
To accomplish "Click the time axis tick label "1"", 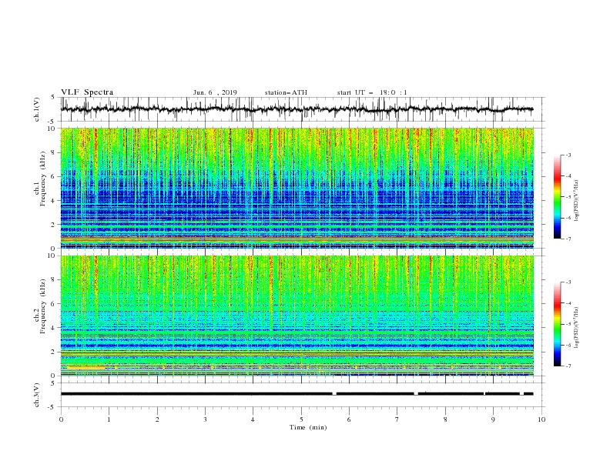I will [109, 419].
